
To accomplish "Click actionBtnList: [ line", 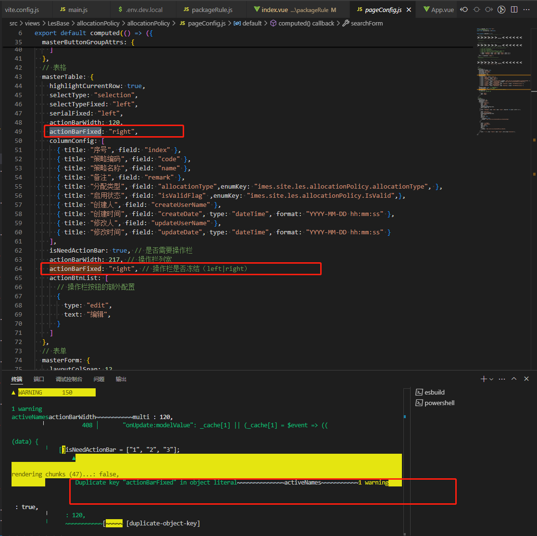I will (79, 278).
